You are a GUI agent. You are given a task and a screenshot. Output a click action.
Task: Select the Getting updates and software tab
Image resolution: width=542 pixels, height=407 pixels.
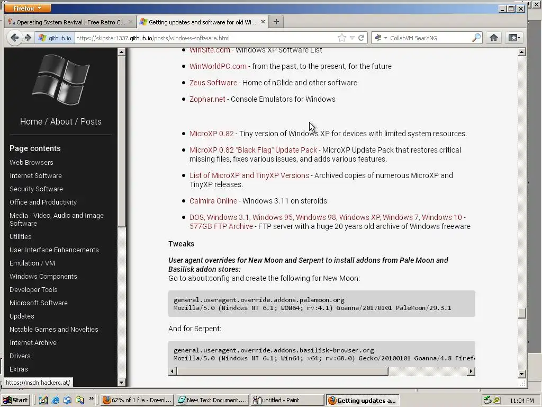pyautogui.click(x=203, y=22)
